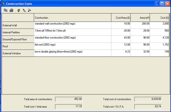Click the copy icon in toolbar
The height and width of the screenshot is (112, 171).
6,10
